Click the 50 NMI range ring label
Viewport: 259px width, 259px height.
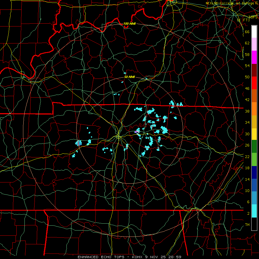tap(129, 77)
